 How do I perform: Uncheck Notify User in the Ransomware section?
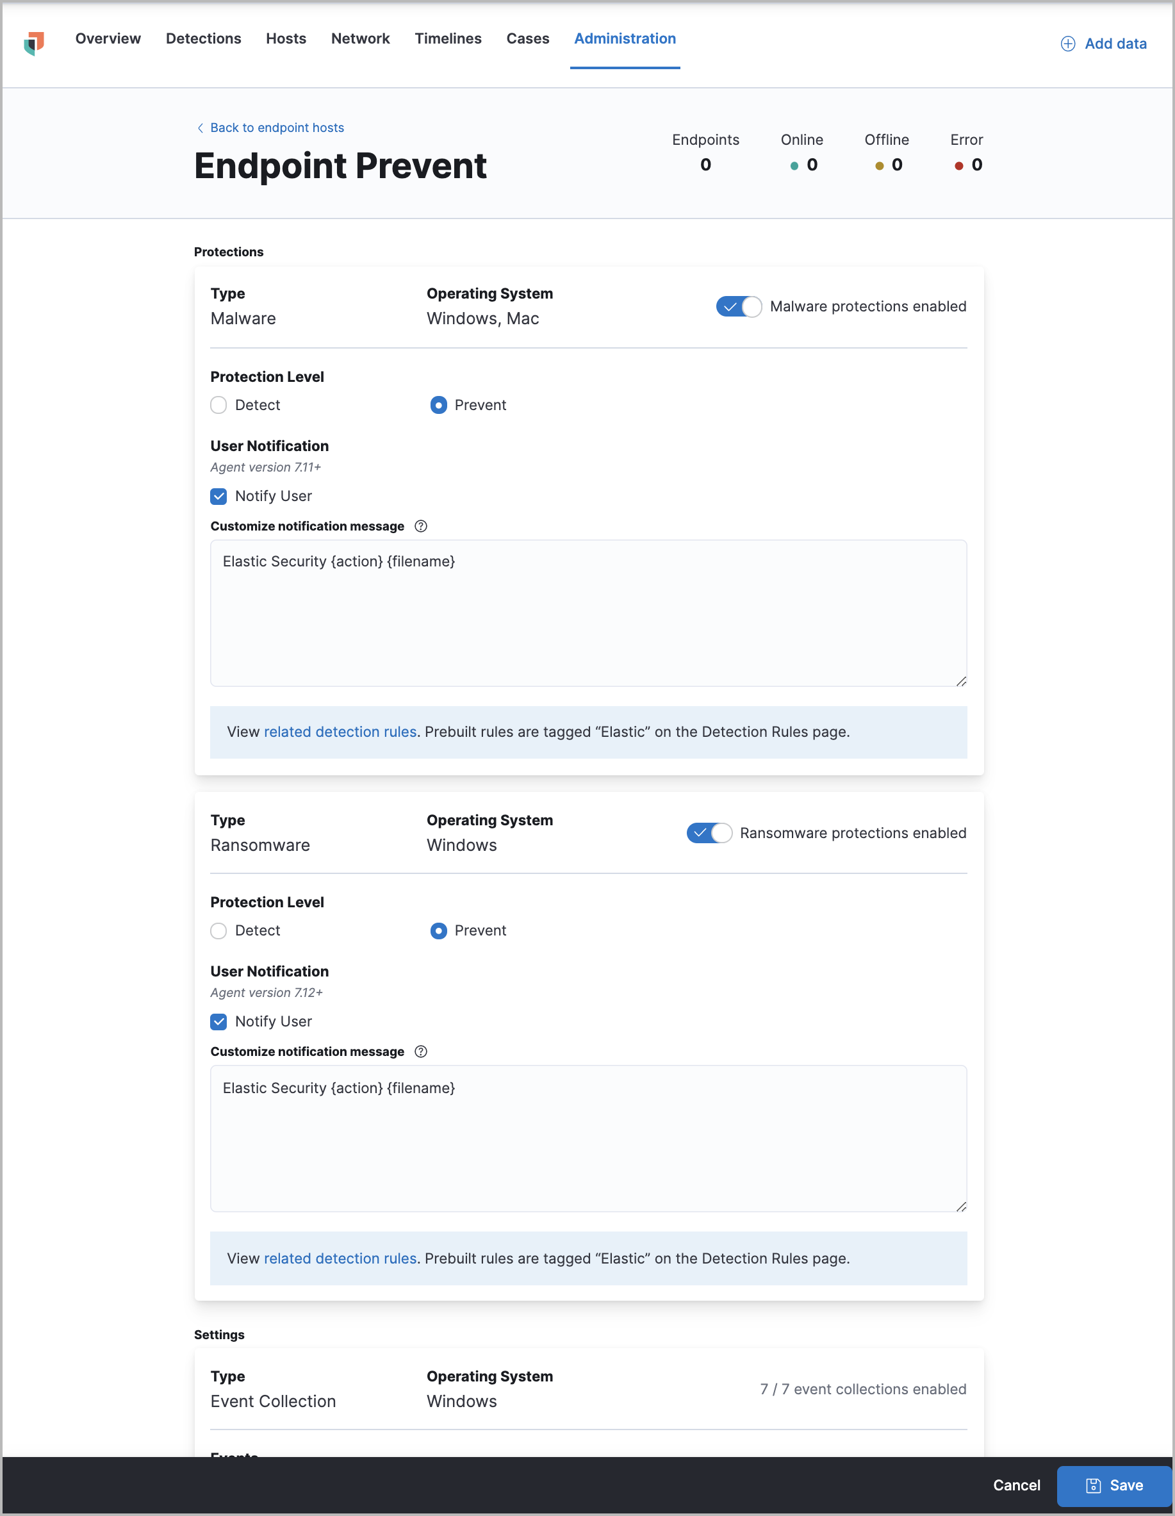218,1022
